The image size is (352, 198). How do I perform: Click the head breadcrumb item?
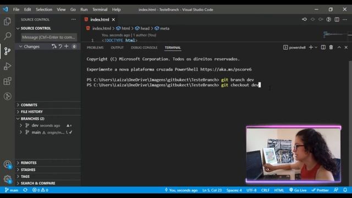point(142,28)
